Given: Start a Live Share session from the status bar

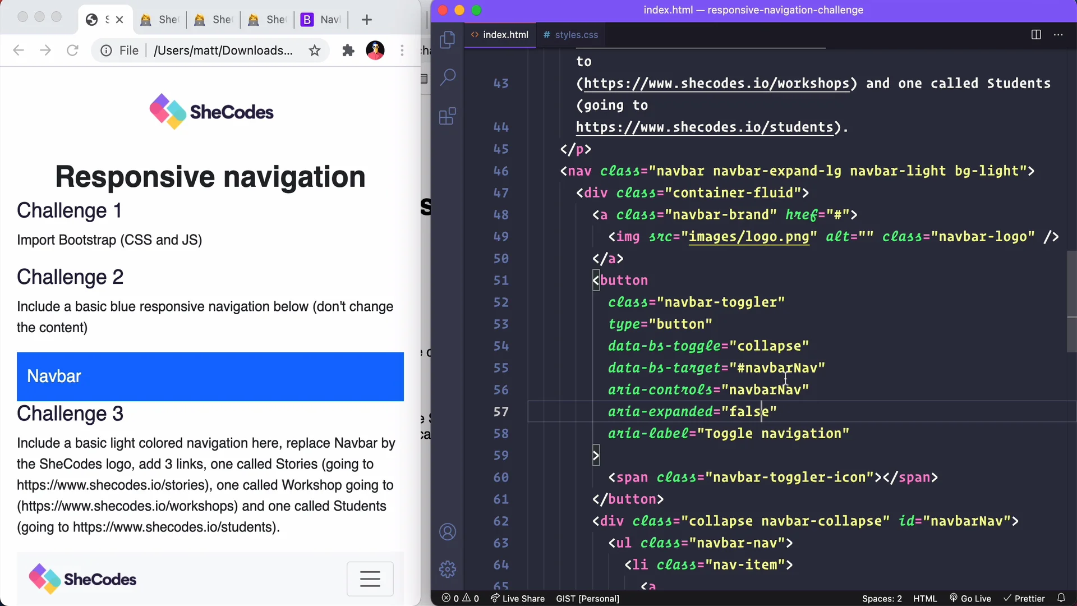Looking at the screenshot, I should pos(517,599).
